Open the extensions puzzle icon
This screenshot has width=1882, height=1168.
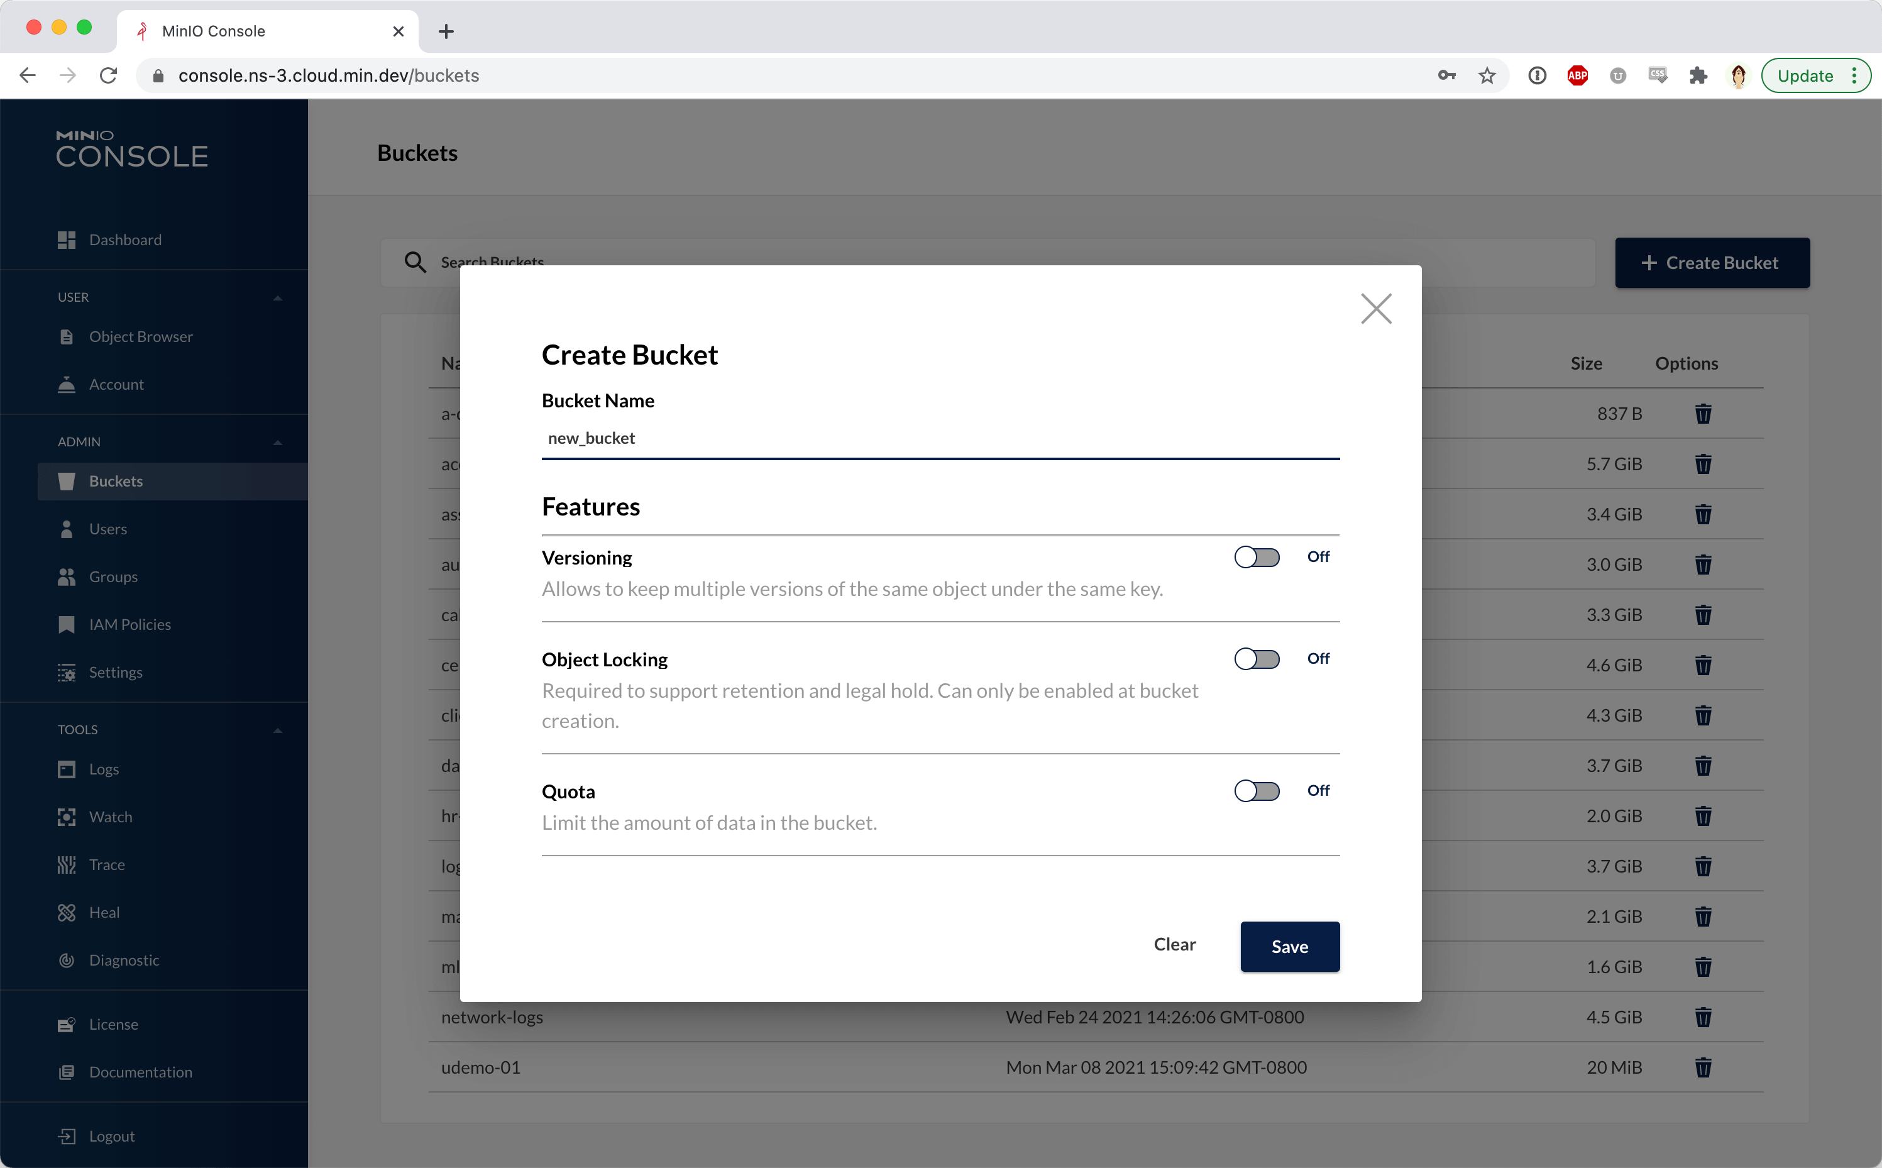pos(1697,75)
